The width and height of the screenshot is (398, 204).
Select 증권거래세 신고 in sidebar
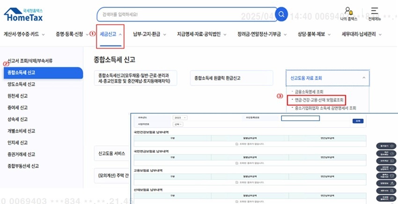22,154
